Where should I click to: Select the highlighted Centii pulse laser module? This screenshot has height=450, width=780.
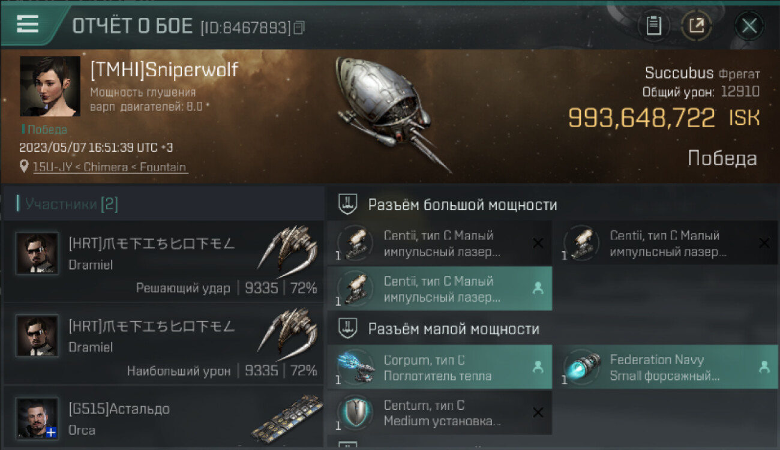440,289
